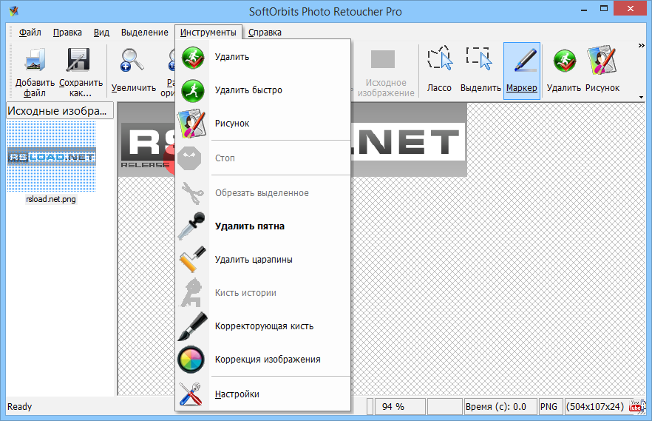Viewport: 652px width, 421px height.
Task: Click the Исходные изобра... panel header
Action: 59,111
